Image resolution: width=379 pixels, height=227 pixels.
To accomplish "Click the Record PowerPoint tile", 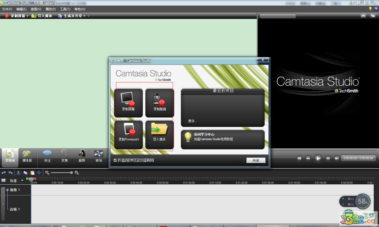I will click(128, 135).
